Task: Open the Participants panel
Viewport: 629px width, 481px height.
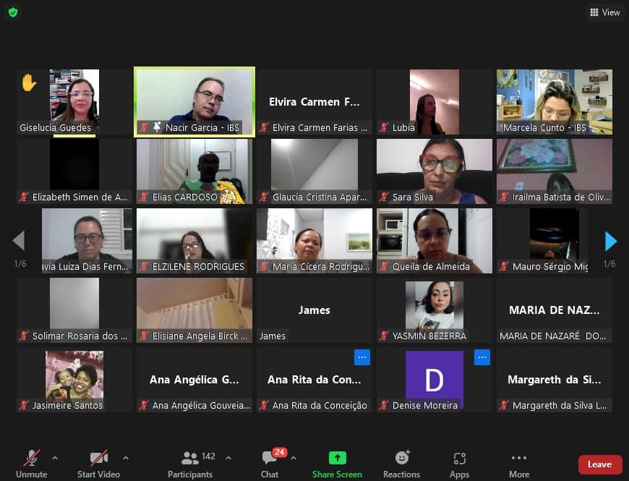Action: pos(191,463)
